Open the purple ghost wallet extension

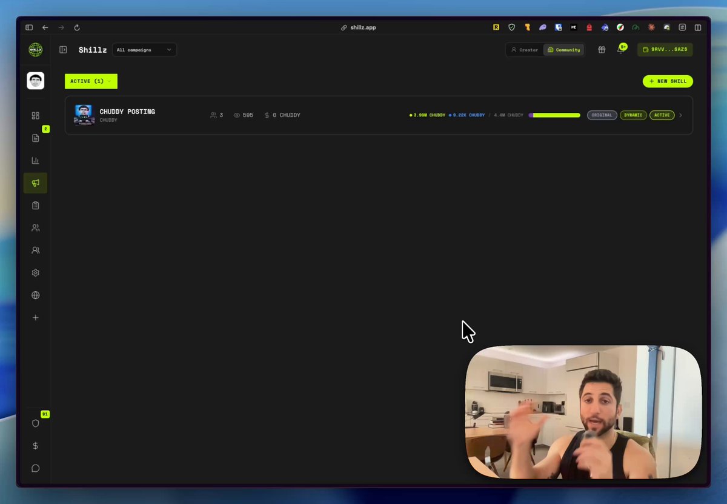click(x=543, y=27)
